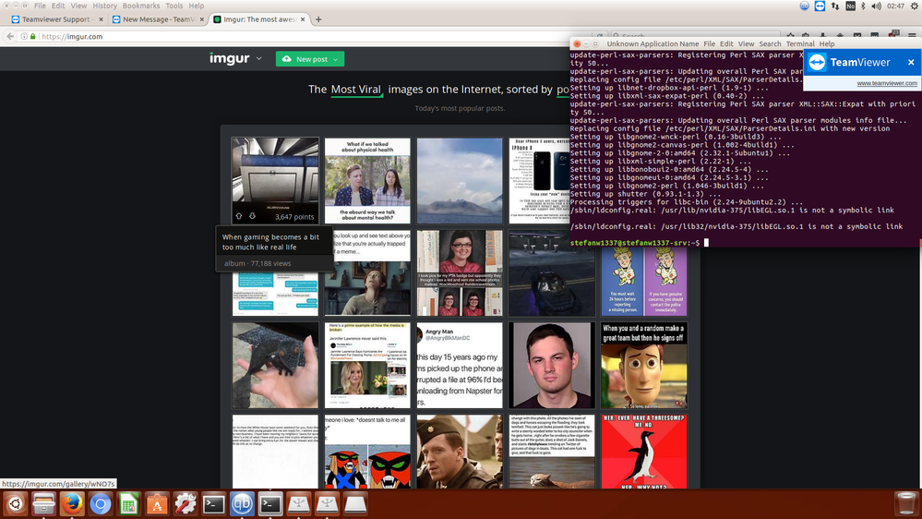Image resolution: width=922 pixels, height=519 pixels.
Task: Open the Angry Man tweet thumbnail
Action: coord(460,366)
